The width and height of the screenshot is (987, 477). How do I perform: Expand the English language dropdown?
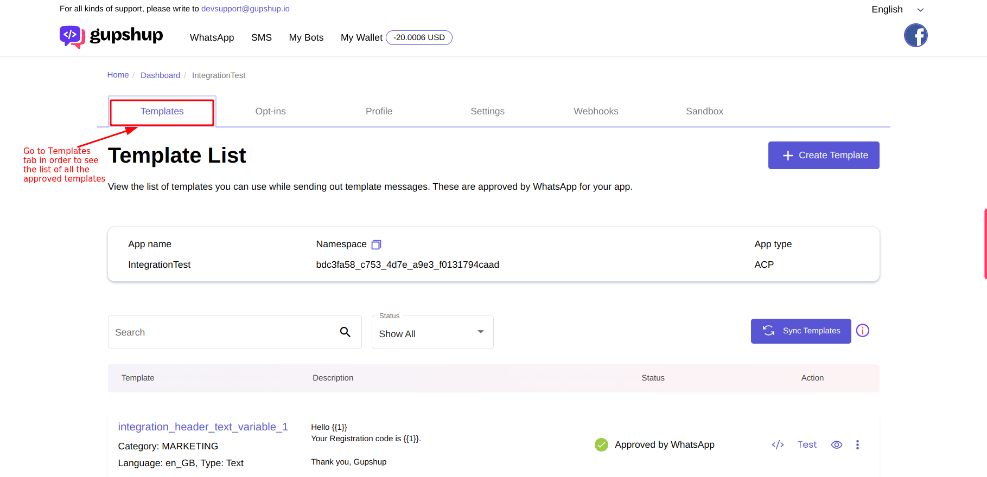(897, 9)
